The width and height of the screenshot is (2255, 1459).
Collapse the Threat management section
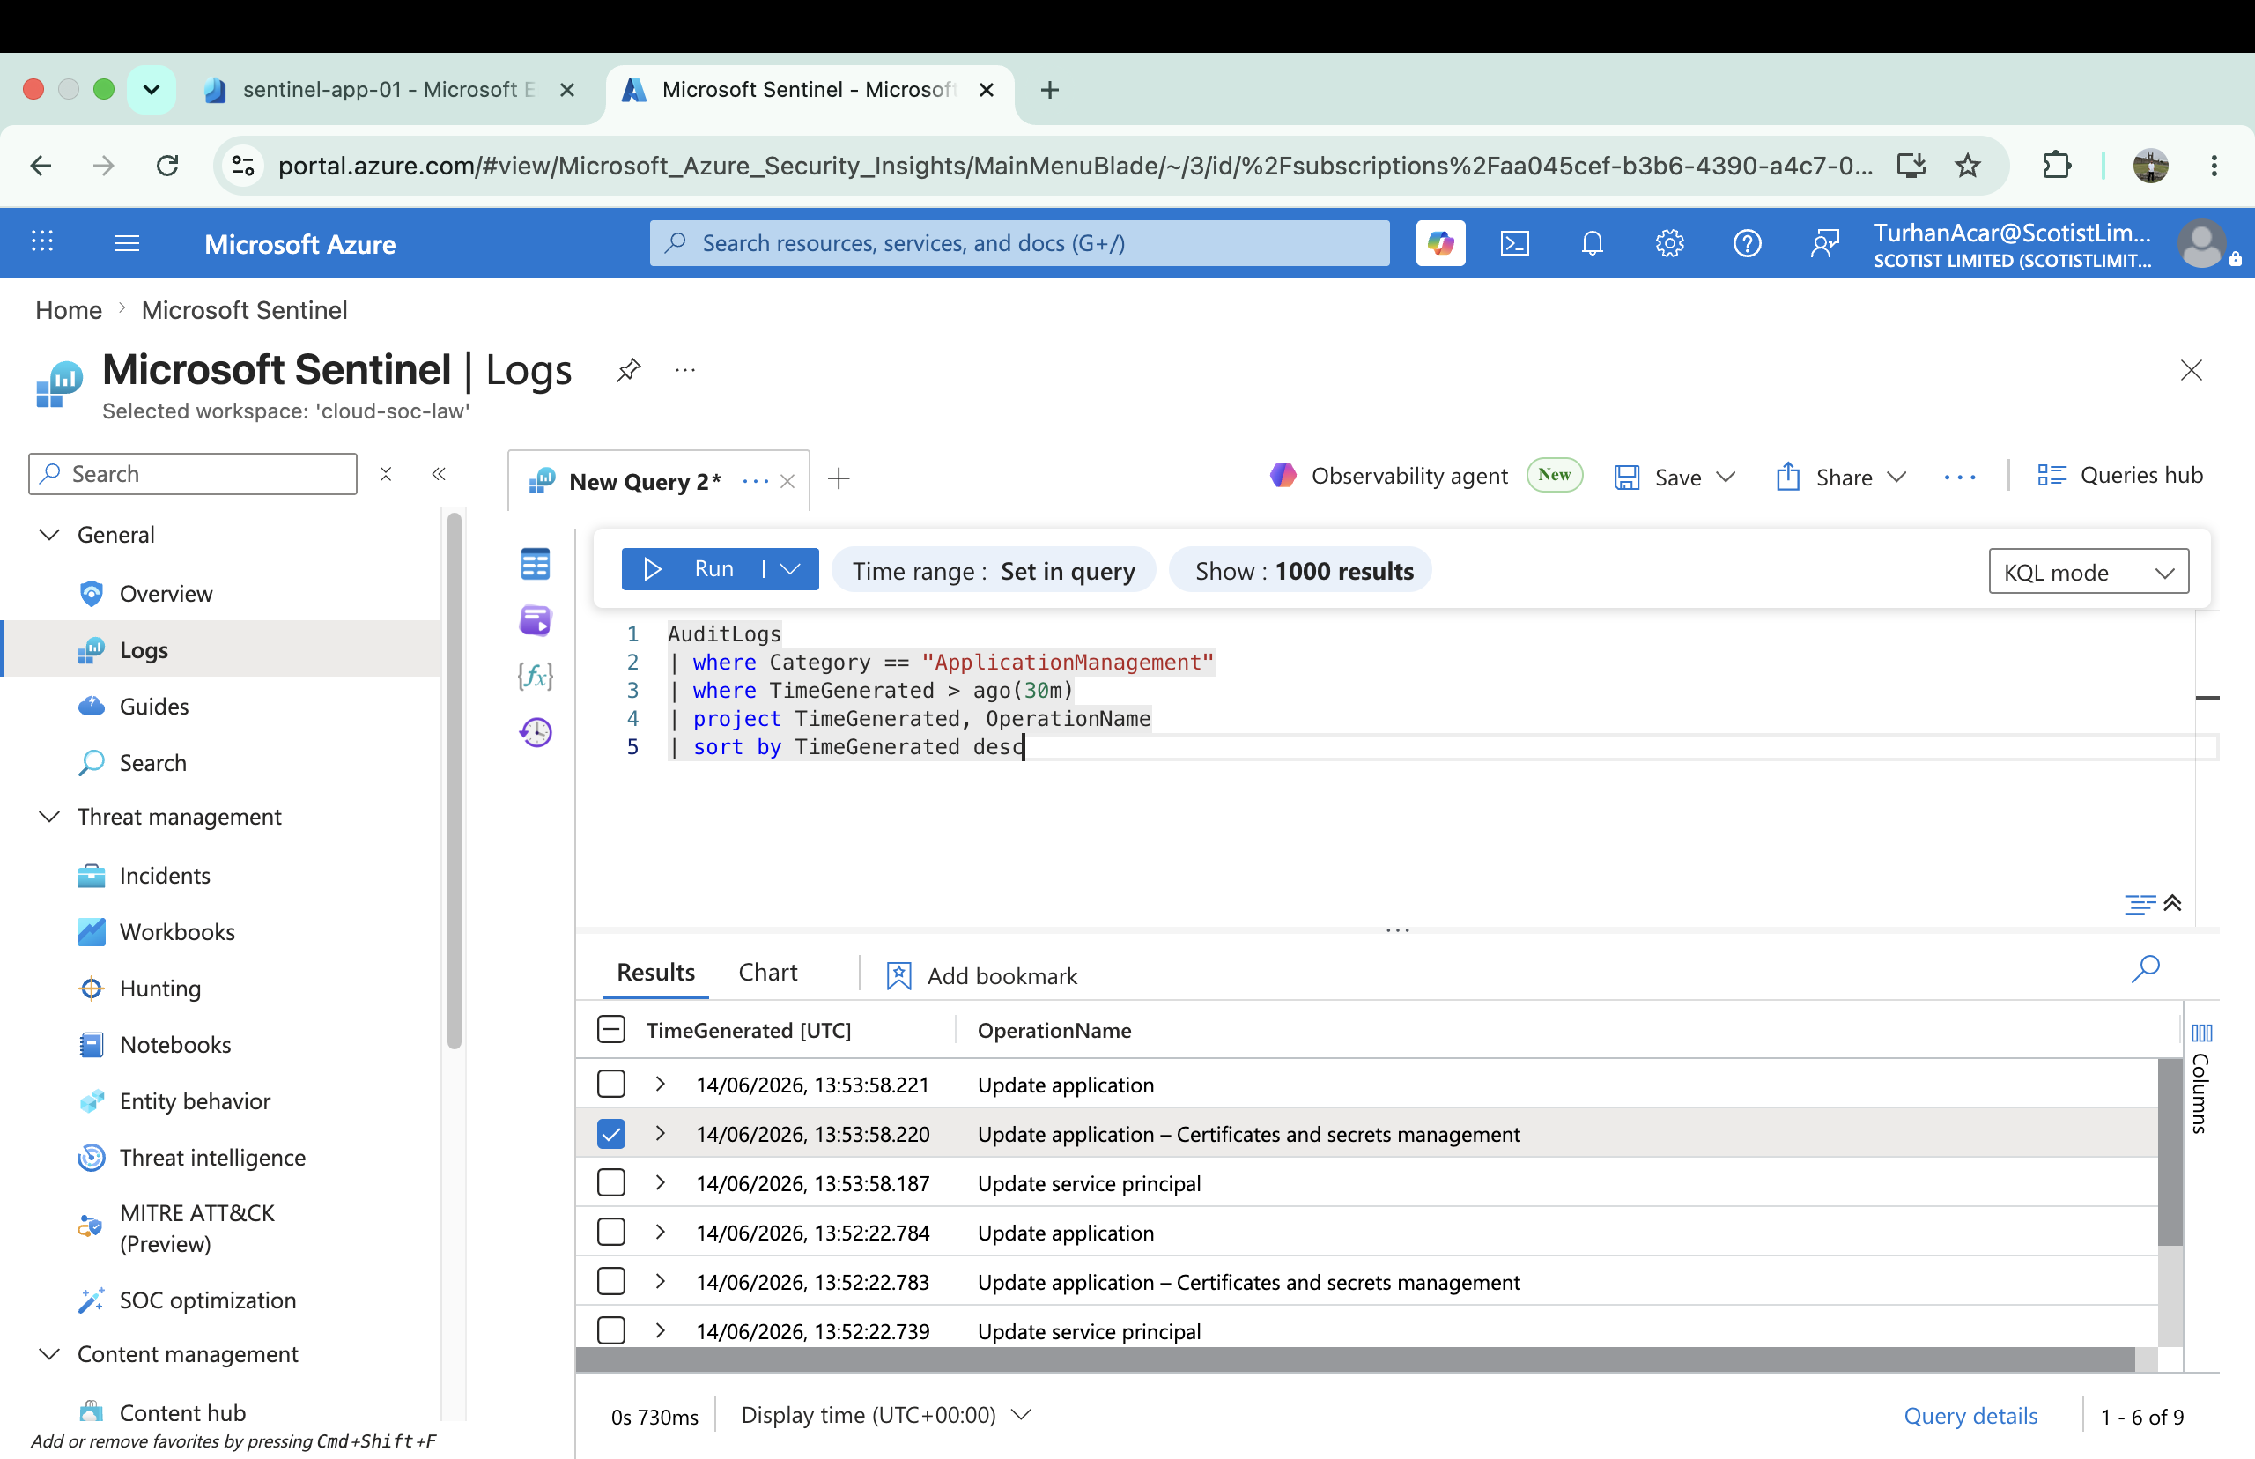49,817
